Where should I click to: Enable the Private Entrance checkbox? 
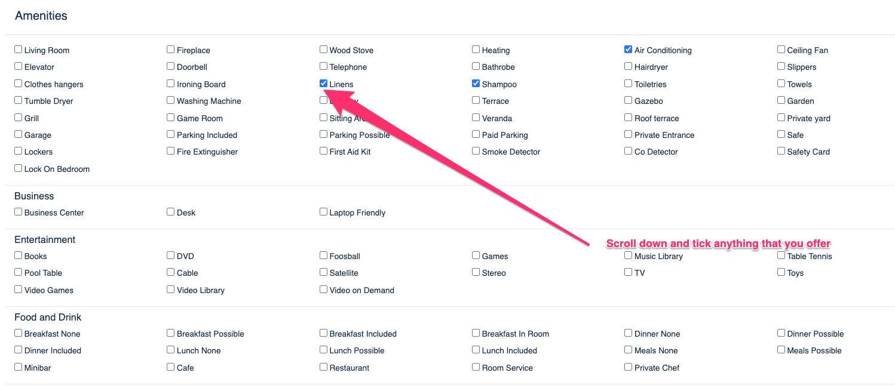[x=628, y=134]
